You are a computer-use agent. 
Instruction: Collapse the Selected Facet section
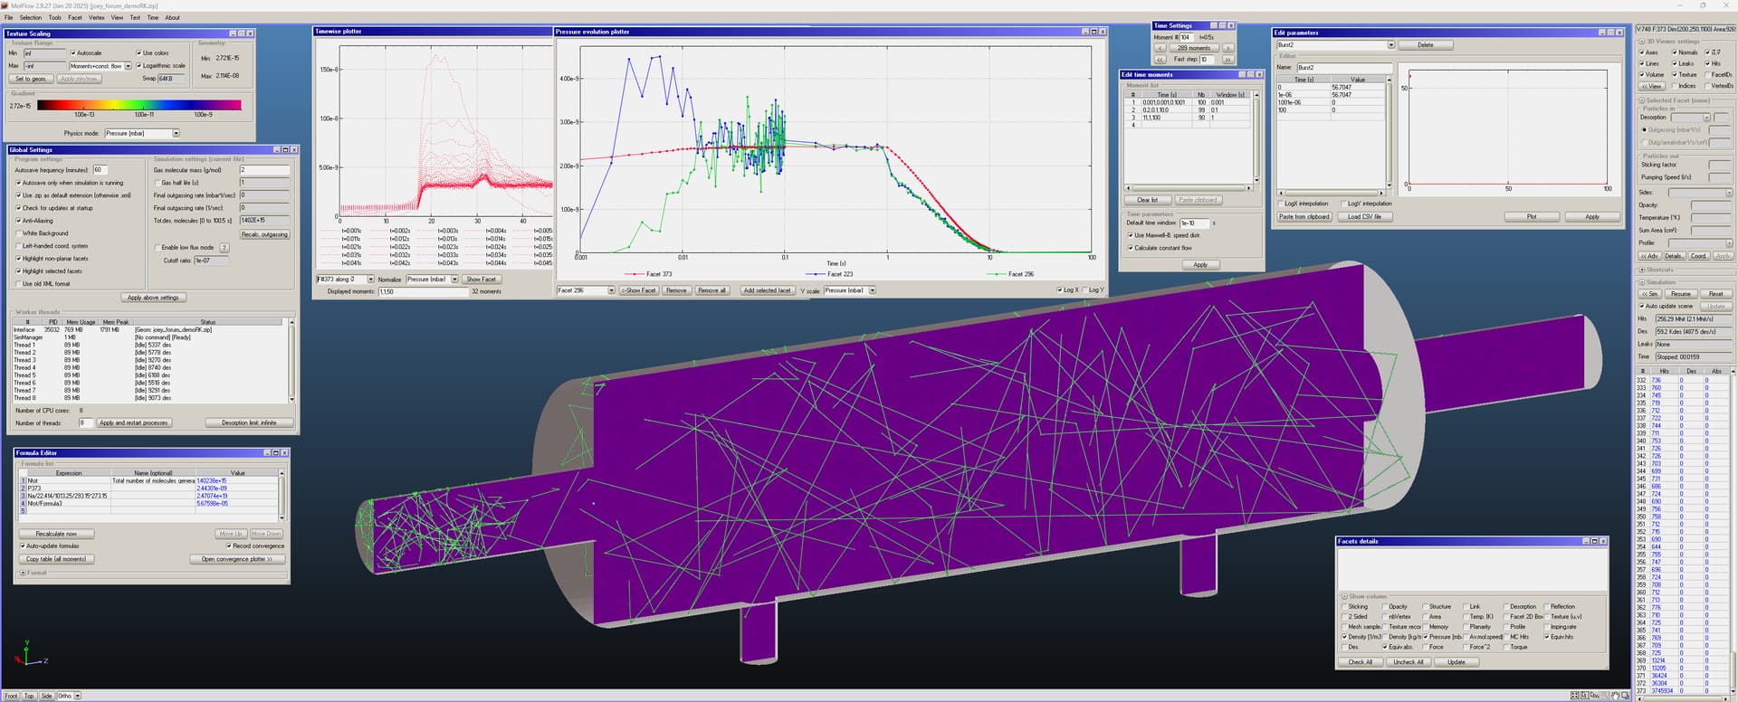[x=1642, y=100]
